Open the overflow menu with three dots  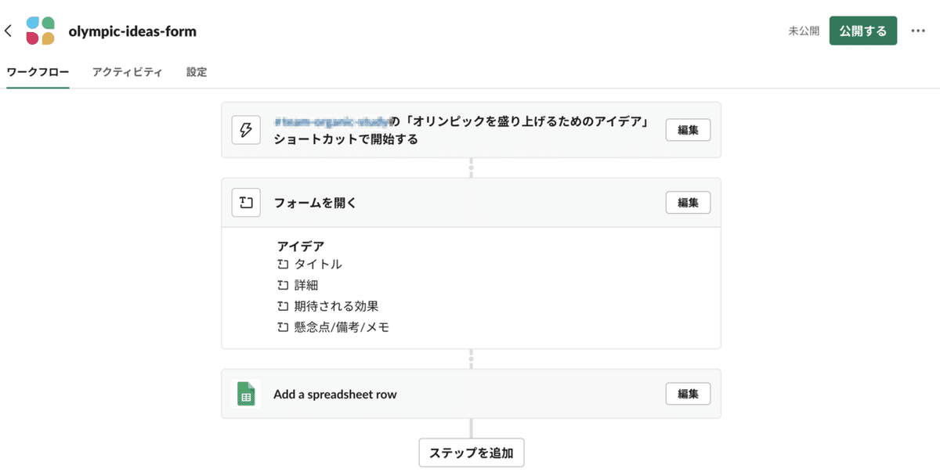pyautogui.click(x=918, y=30)
